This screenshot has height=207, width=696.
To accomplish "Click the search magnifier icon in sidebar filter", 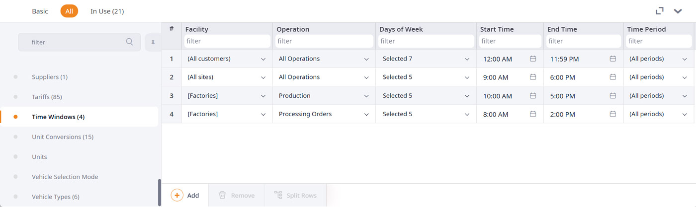I will point(129,42).
